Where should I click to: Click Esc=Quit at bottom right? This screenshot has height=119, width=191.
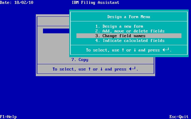point(179,117)
